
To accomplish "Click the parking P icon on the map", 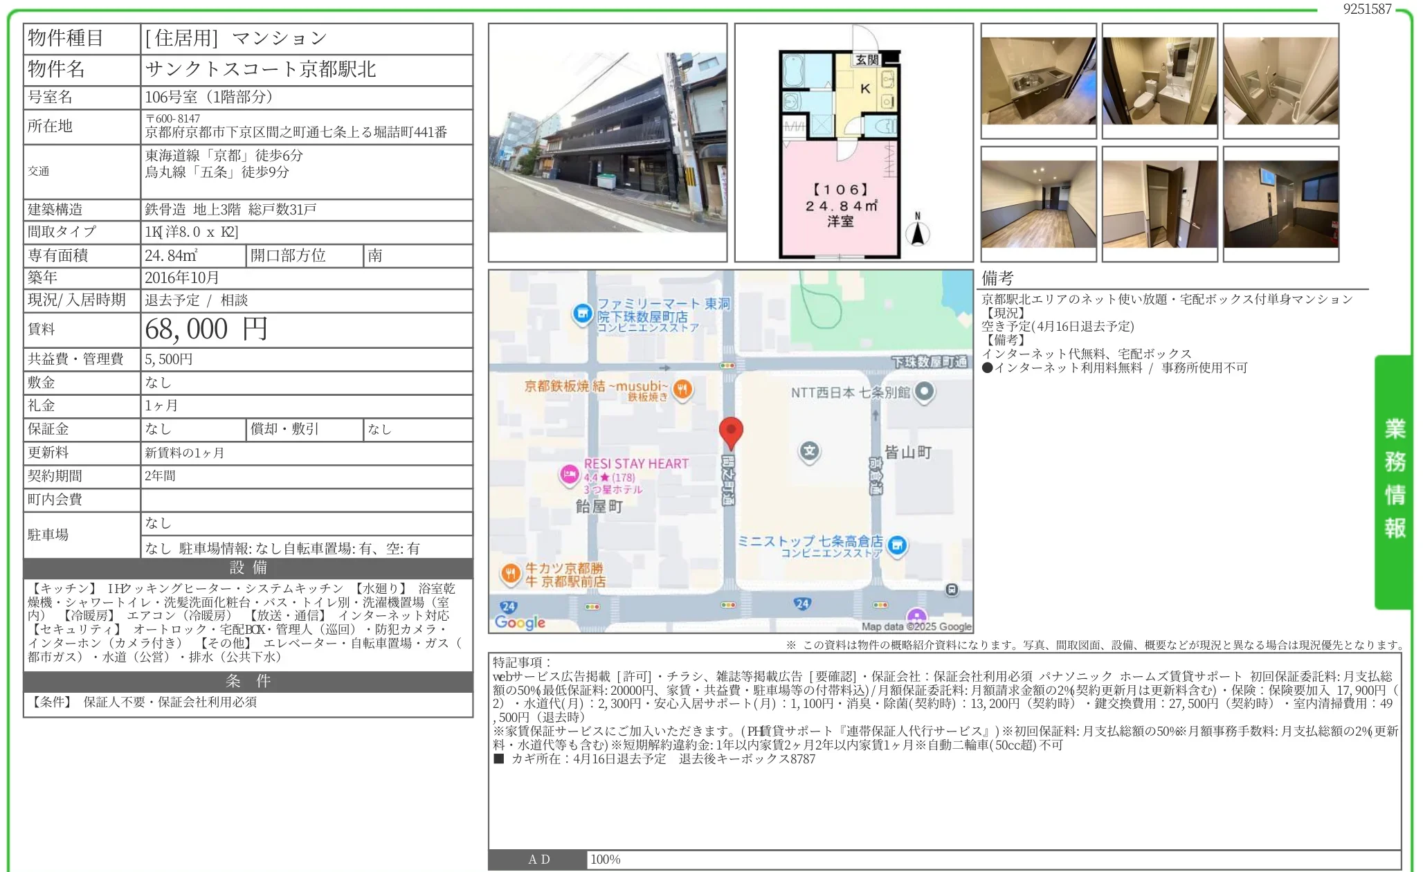I will (953, 590).
